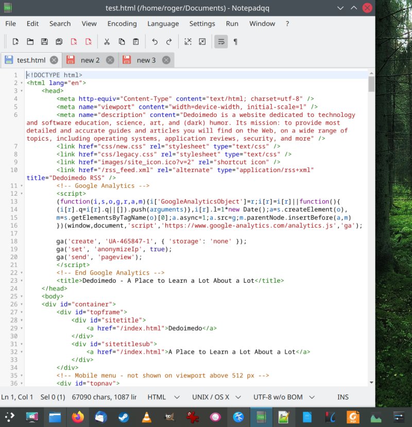Viewport: 412px width, 427px height.
Task: Close the new 3 tab
Action: 166,60
